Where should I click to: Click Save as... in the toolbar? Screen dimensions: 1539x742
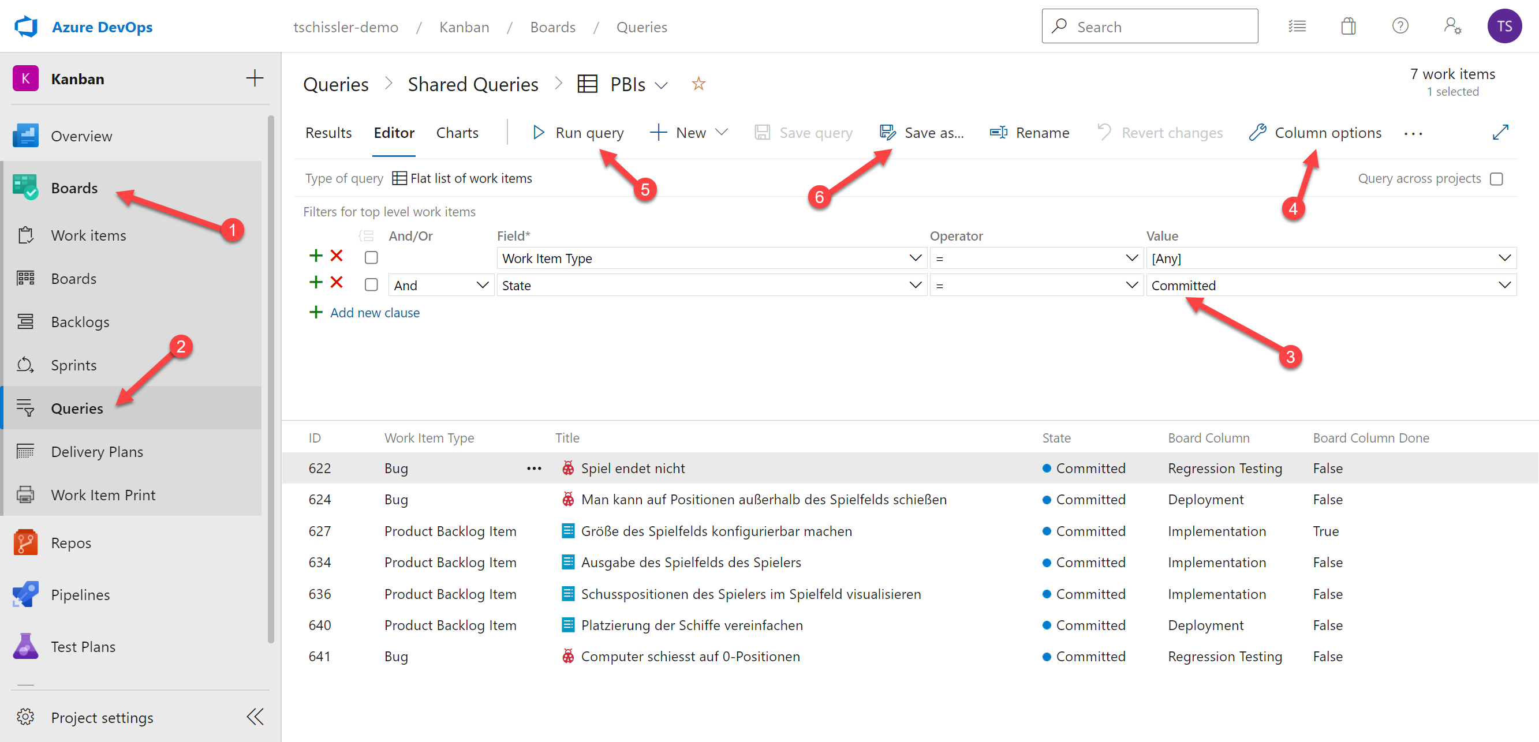[921, 133]
